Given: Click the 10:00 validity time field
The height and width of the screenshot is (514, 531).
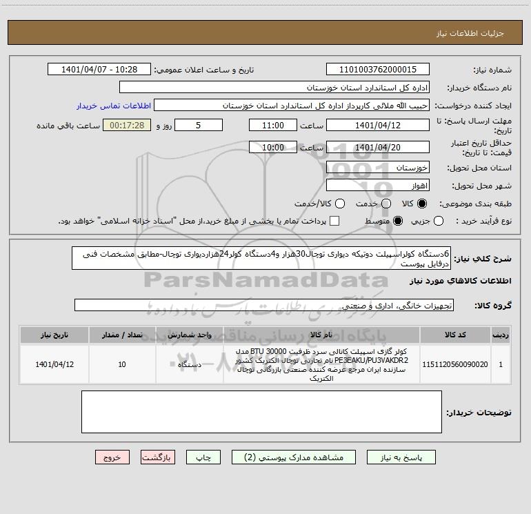Looking at the screenshot, I should point(273,147).
